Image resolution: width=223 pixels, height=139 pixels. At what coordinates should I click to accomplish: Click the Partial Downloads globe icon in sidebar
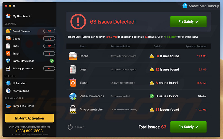8,61
